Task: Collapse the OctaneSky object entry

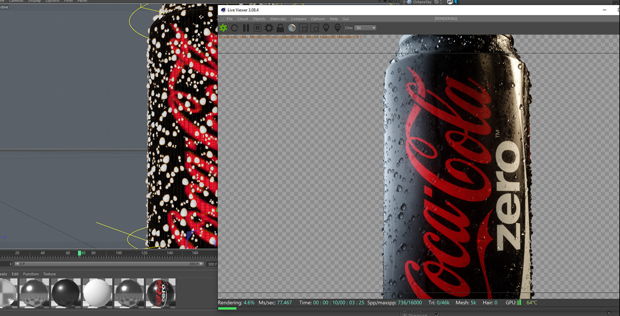Action: coord(405,2)
